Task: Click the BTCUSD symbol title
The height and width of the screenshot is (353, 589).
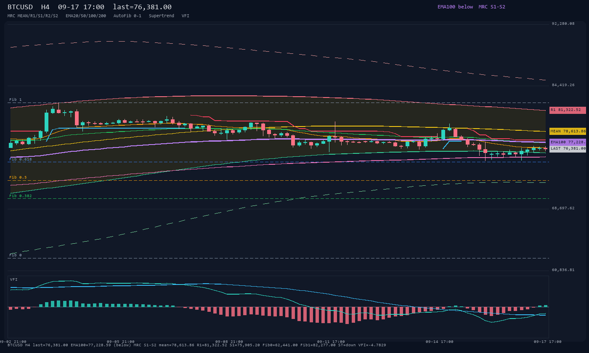Action: pos(20,7)
